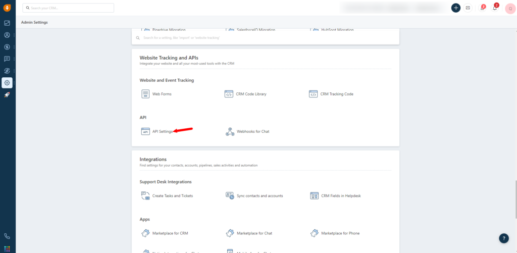Screen dimensions: 517x253
Task: Open the CRM Code Library link
Action: pos(251,94)
